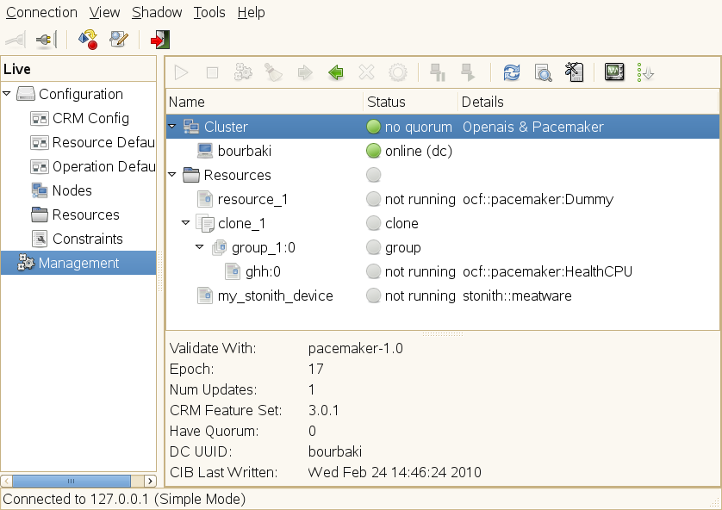This screenshot has height=510, width=722.
Task: Click the ocf::pacemaker:HealthCPU details cell
Action: (x=547, y=271)
